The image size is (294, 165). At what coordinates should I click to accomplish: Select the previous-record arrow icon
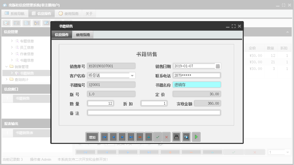pos(113,137)
